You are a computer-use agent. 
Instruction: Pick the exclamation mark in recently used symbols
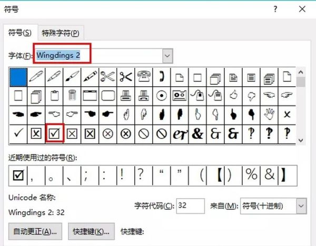125,176
